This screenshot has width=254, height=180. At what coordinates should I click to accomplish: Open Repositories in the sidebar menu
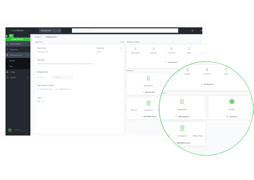(14, 49)
